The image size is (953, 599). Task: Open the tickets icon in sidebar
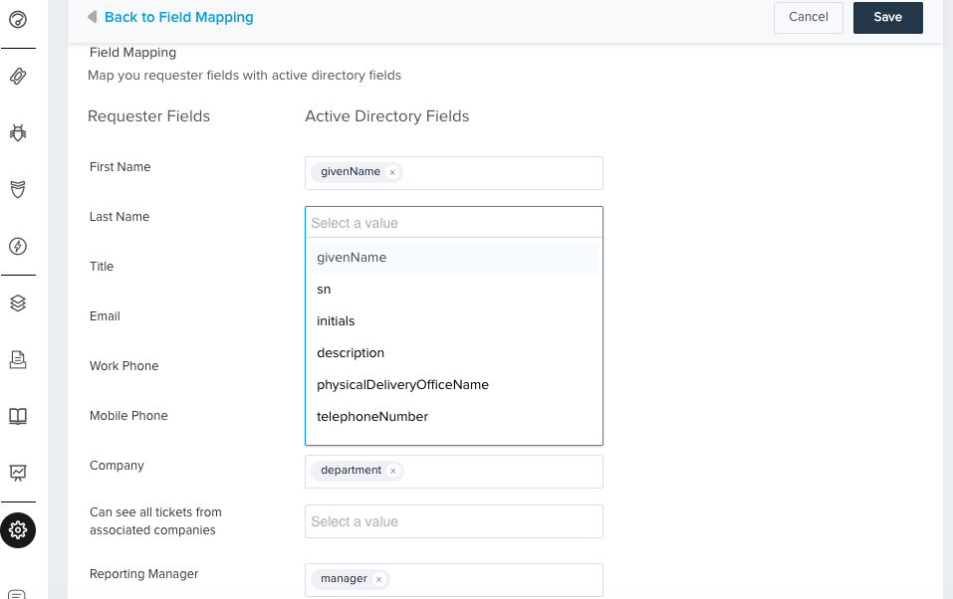click(x=18, y=76)
